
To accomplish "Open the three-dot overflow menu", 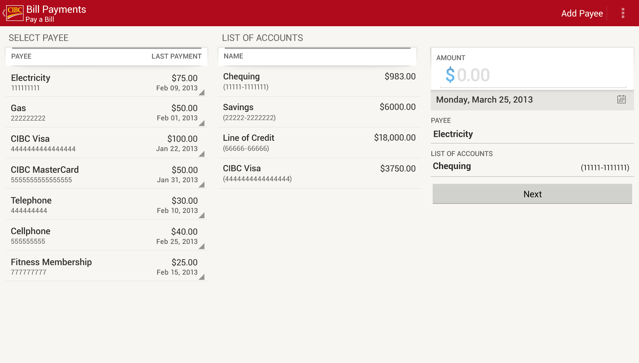I will 622,13.
